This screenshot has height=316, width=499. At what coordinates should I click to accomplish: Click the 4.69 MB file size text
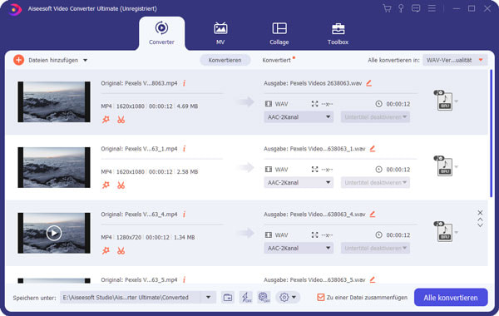[x=187, y=106]
